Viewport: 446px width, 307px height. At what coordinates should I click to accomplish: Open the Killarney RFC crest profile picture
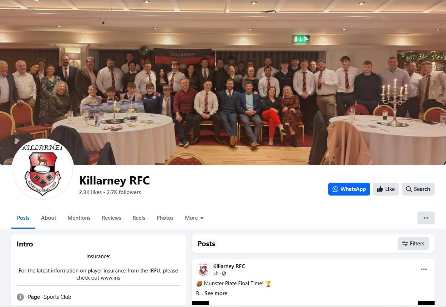(43, 169)
